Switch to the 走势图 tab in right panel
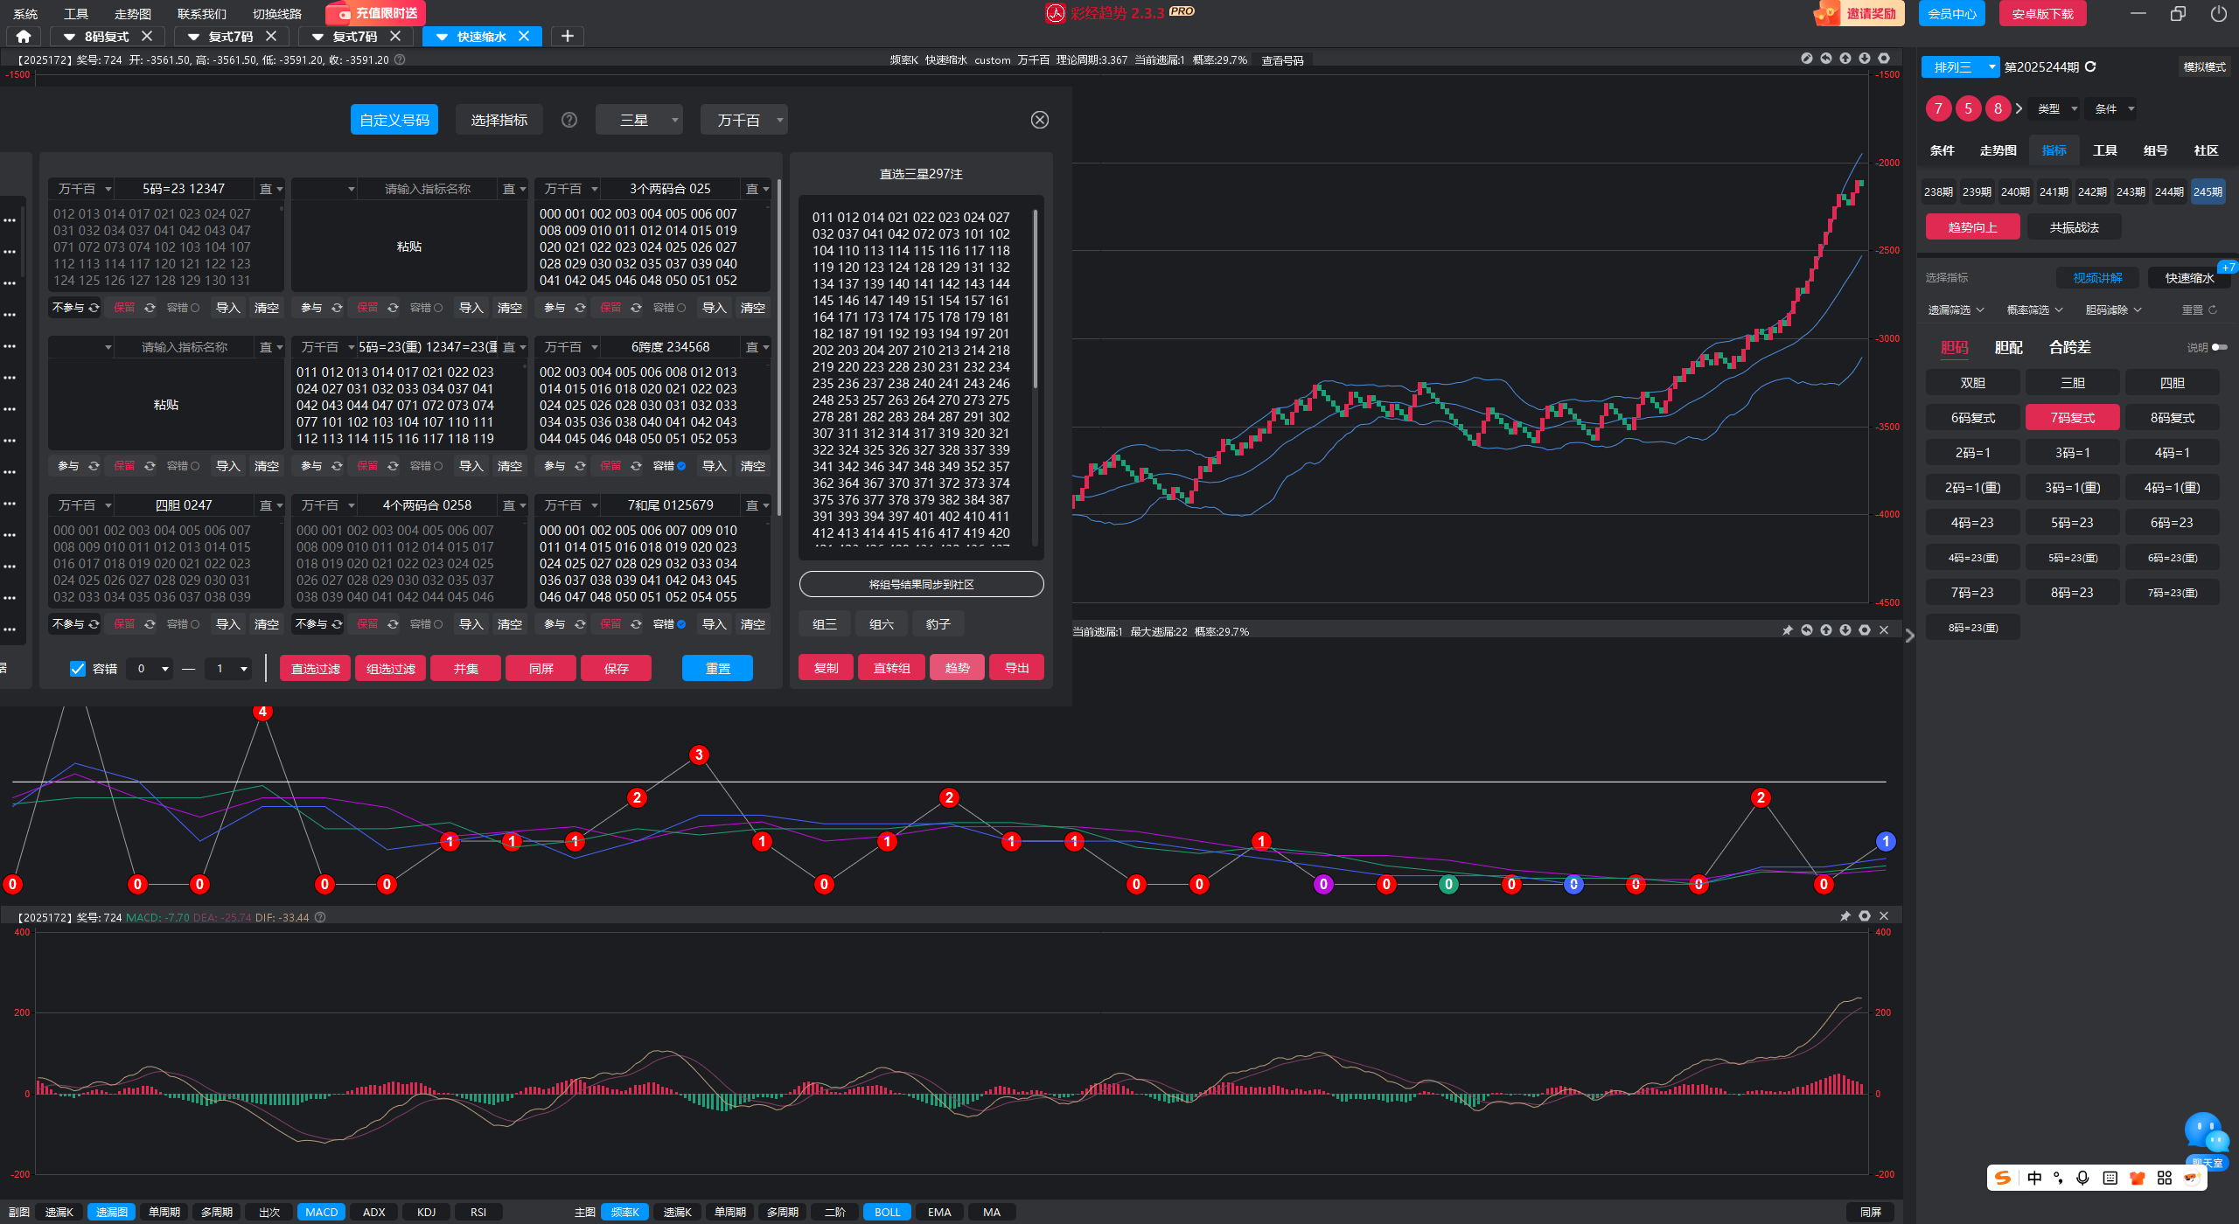 click(1998, 150)
